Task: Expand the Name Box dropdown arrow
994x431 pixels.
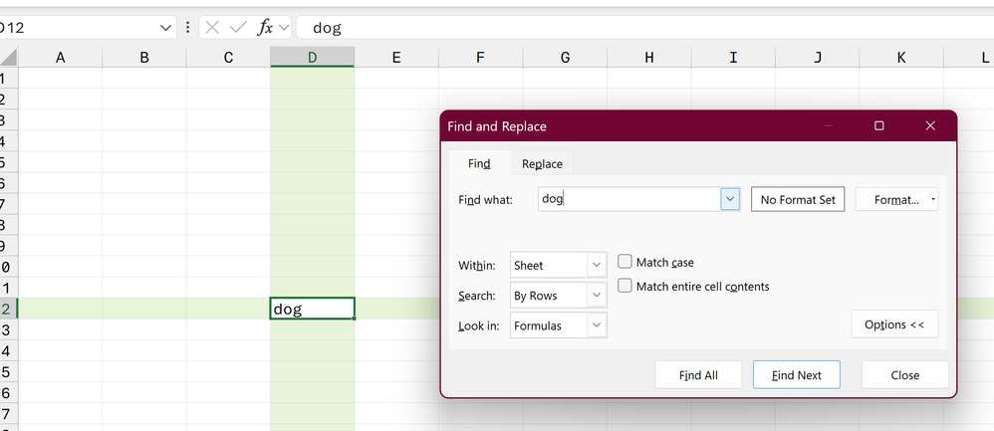Action: tap(165, 28)
